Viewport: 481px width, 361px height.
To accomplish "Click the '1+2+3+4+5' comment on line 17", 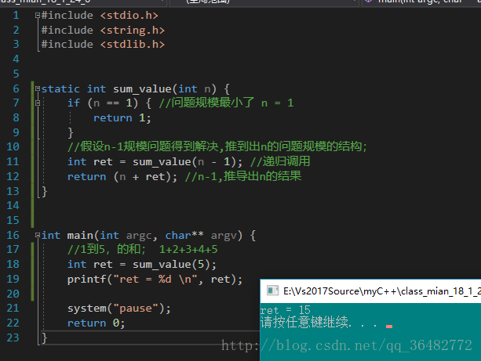I will tap(188, 249).
